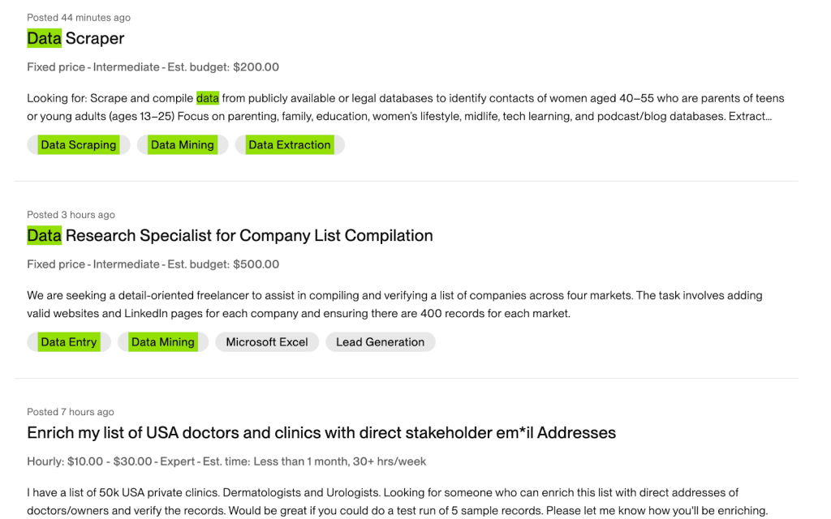831x519 pixels.
Task: Click the Posted 7 hours ago timestamp
Action: tap(71, 412)
